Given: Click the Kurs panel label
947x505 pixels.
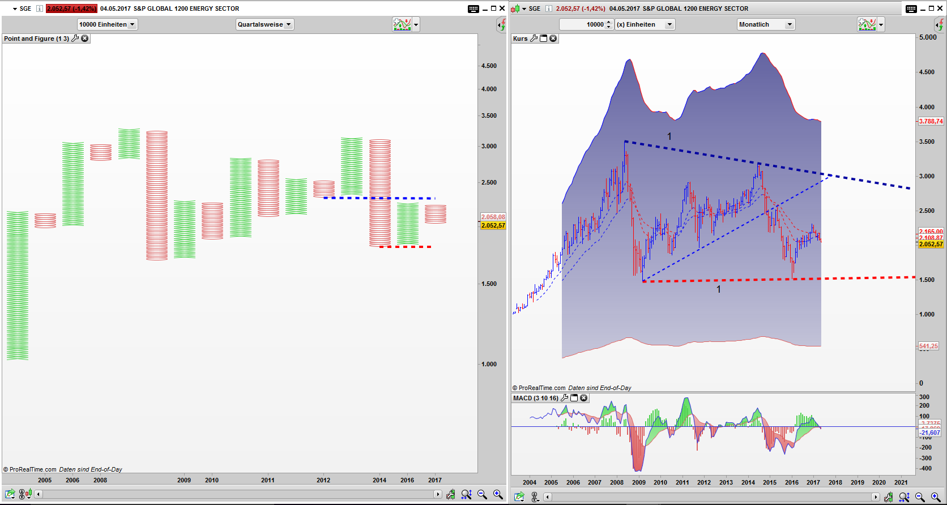Looking at the screenshot, I should click(520, 38).
